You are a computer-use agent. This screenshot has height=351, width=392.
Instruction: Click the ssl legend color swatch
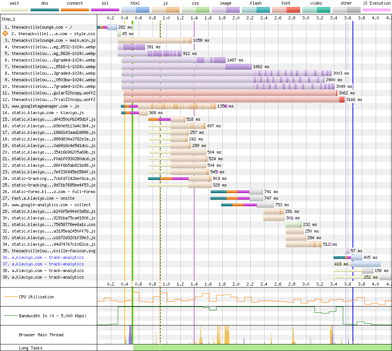(x=105, y=10)
